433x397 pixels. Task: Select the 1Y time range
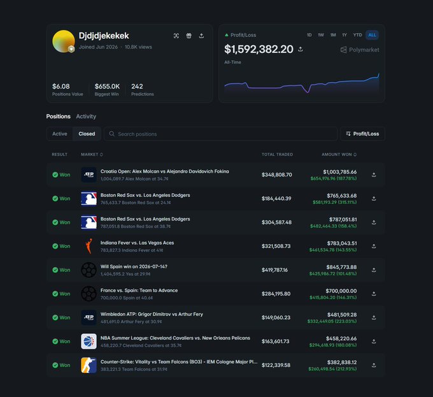(344, 35)
